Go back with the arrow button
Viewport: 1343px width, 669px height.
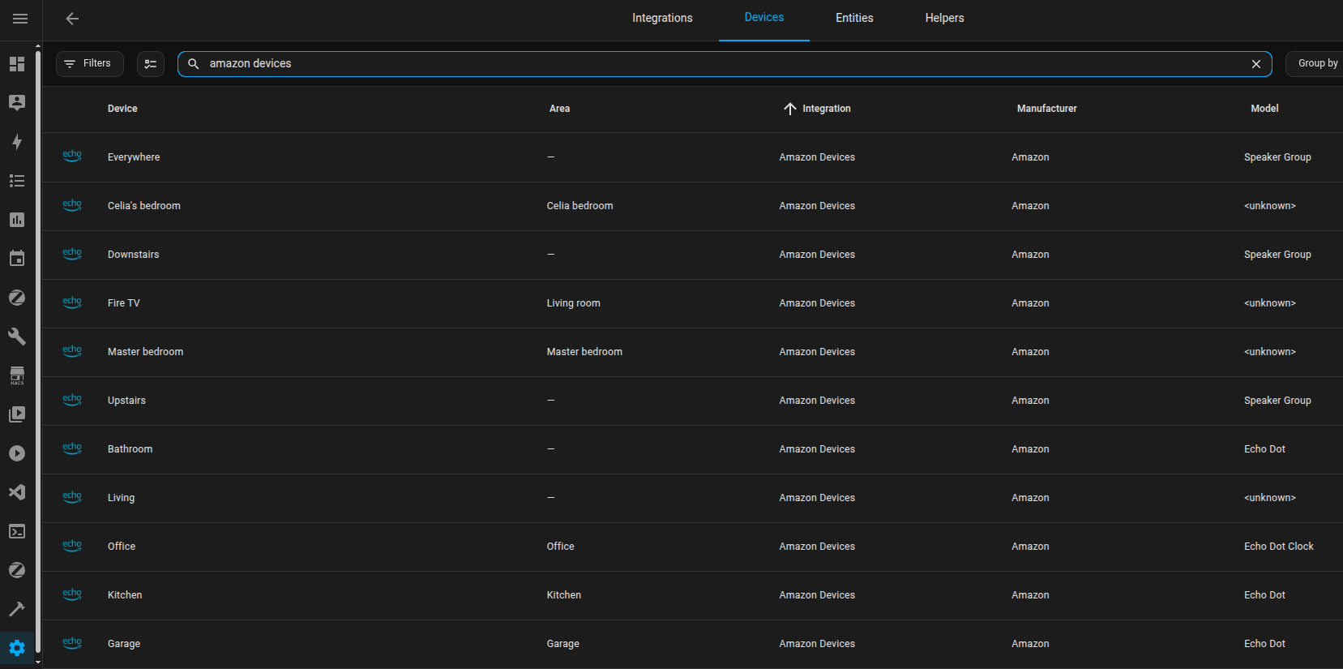point(72,19)
